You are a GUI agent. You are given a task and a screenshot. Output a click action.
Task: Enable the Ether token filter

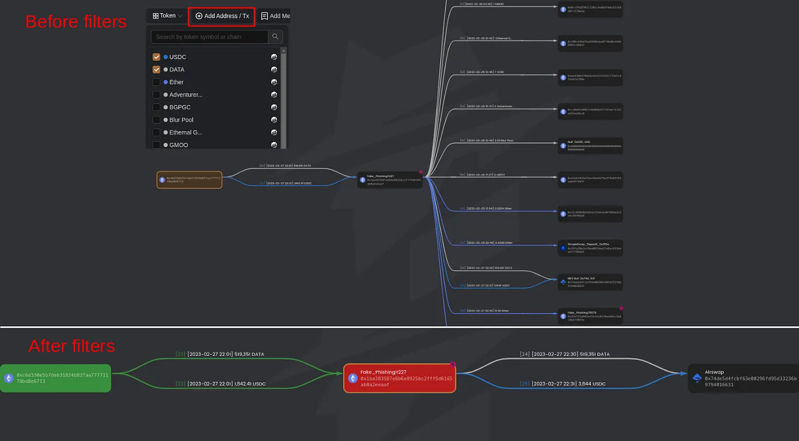coord(156,82)
